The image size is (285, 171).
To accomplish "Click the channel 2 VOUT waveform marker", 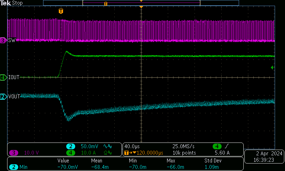I will tap(4, 97).
